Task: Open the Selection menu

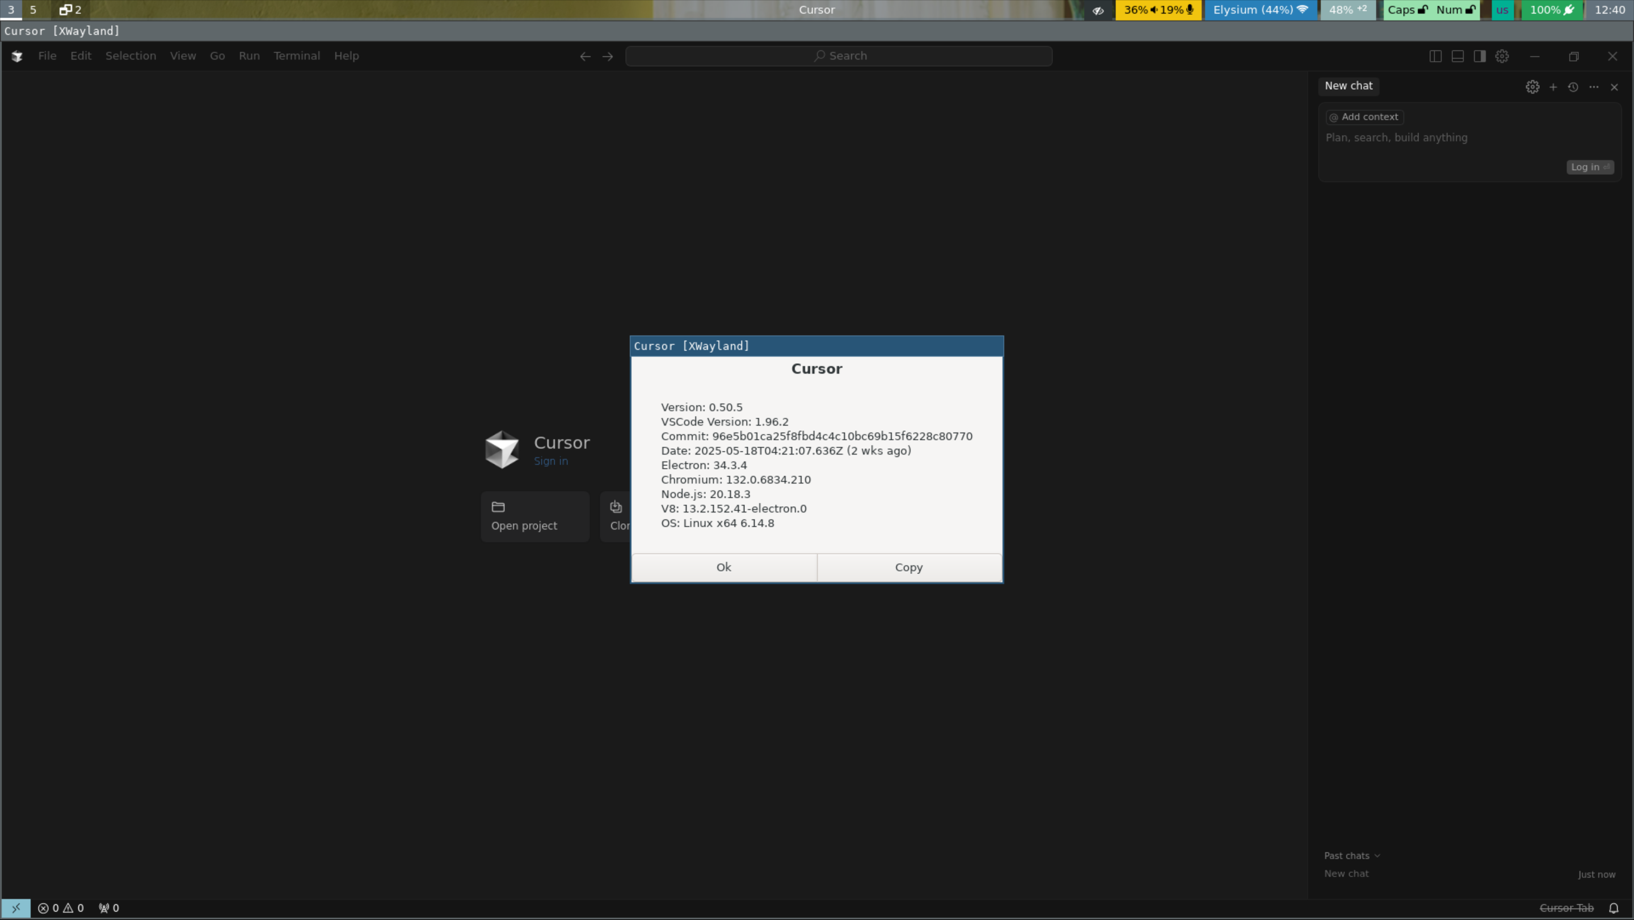Action: coord(130,56)
